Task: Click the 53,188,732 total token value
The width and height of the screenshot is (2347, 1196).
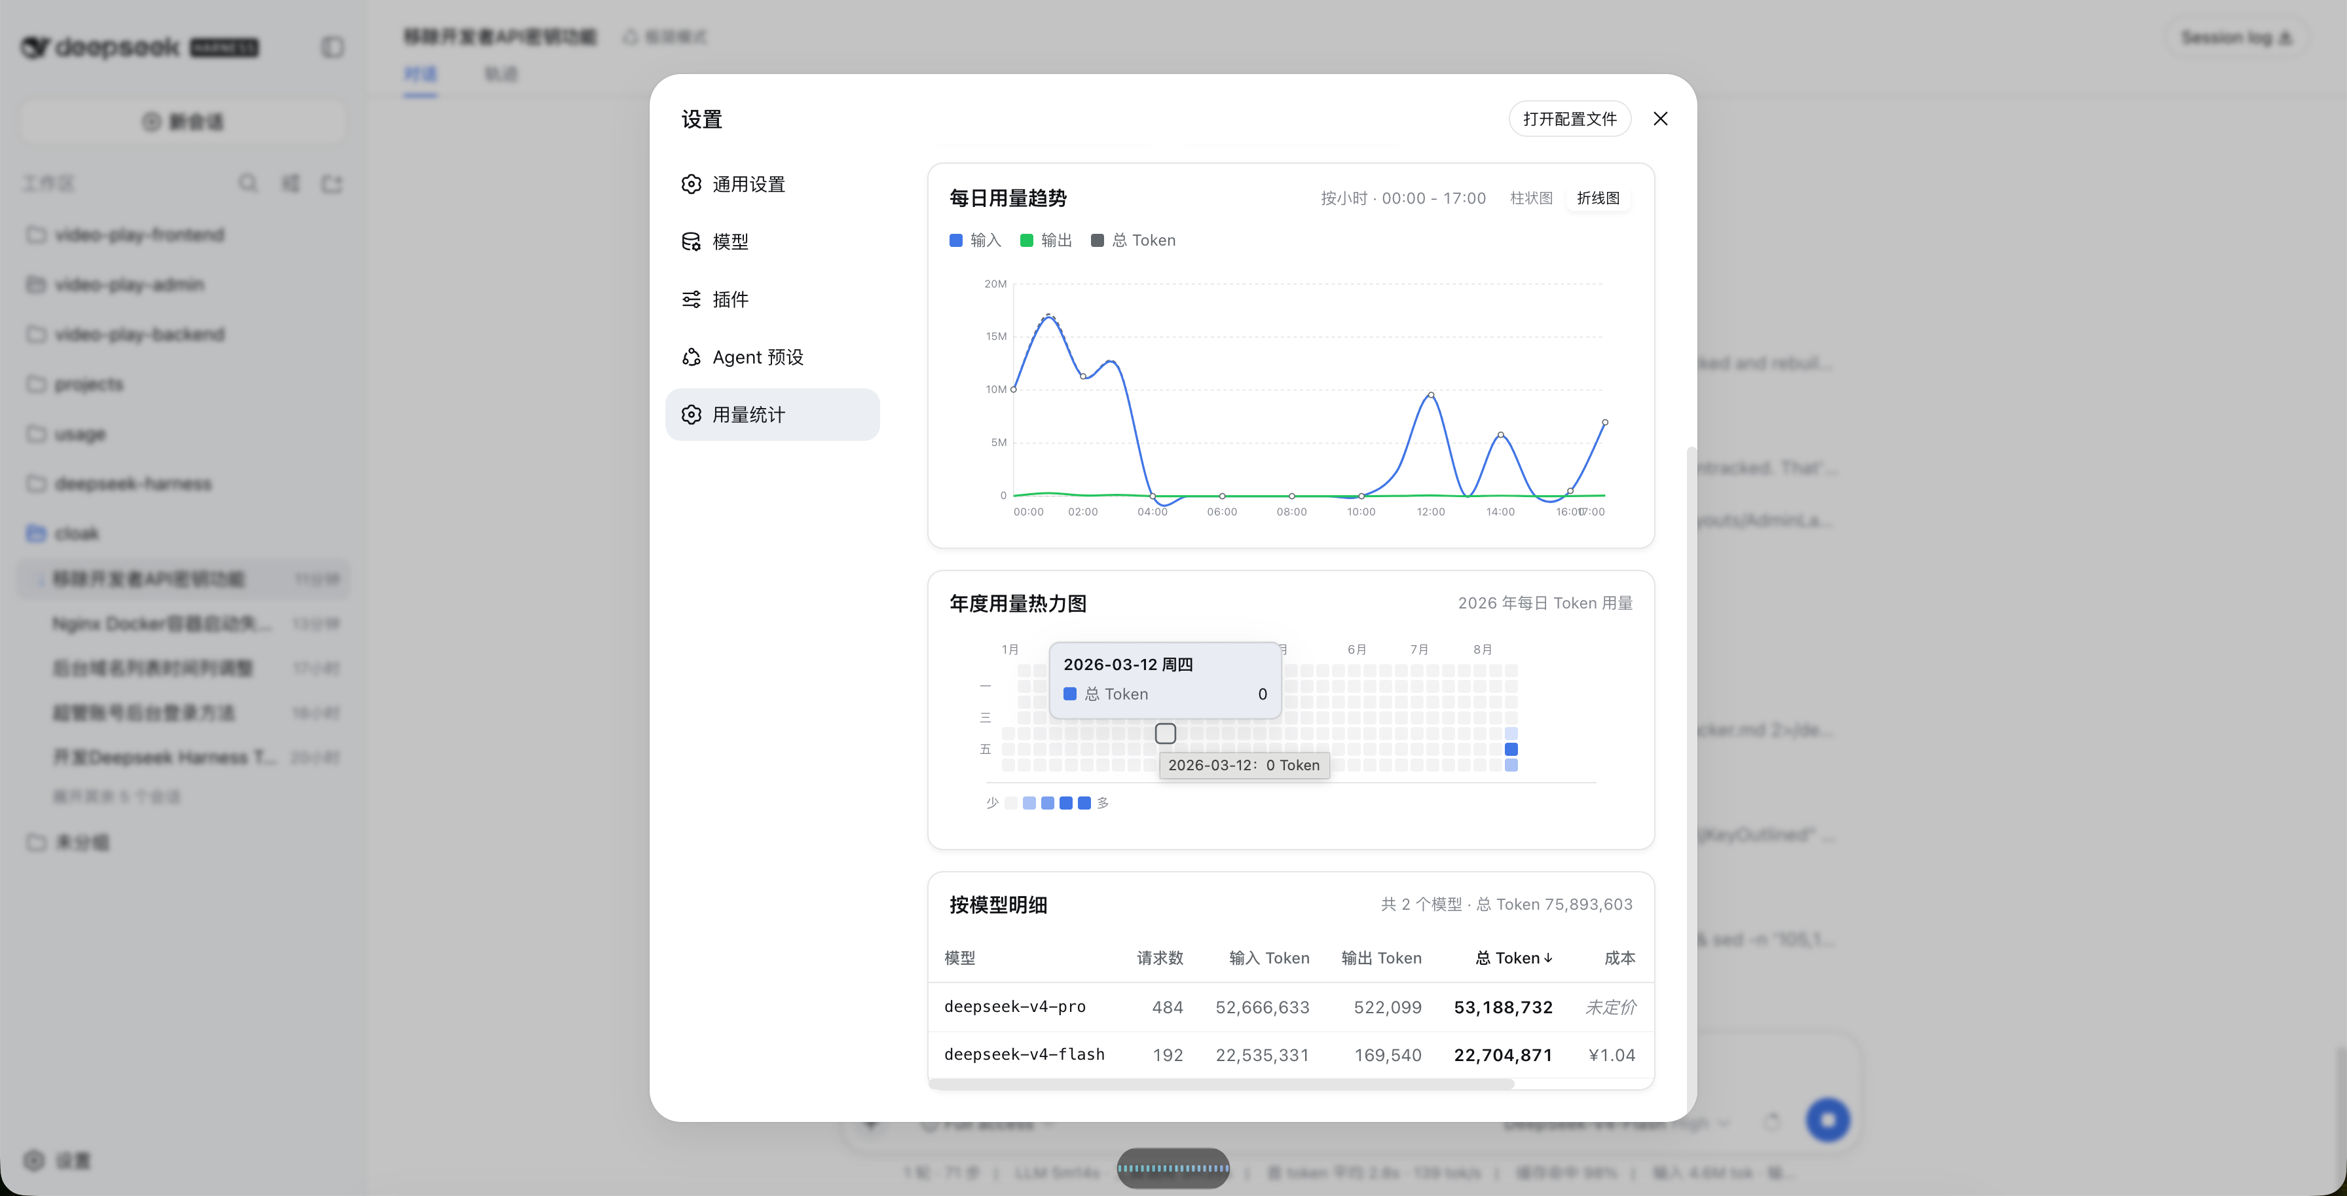Action: (x=1504, y=1007)
